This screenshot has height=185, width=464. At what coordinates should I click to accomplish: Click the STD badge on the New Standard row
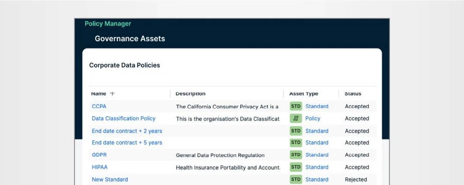pyautogui.click(x=296, y=179)
